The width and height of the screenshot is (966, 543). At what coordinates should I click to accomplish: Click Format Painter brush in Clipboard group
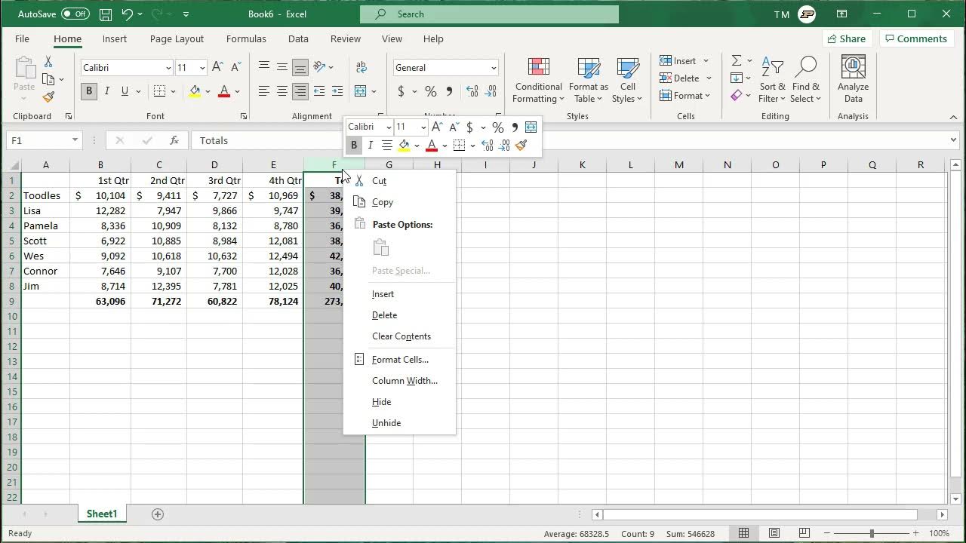49,97
